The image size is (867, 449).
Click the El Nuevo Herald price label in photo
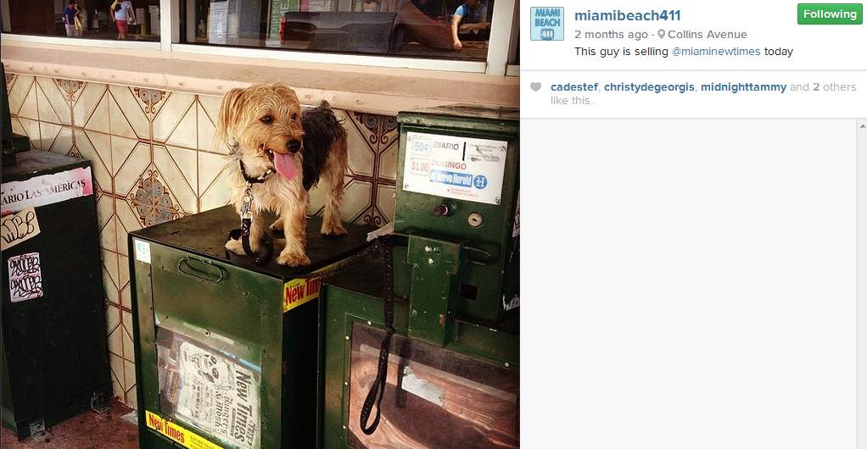click(x=455, y=168)
